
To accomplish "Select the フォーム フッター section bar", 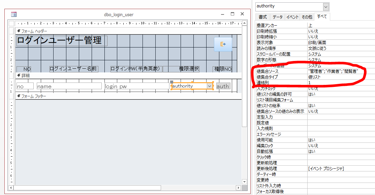I will click(x=128, y=96).
